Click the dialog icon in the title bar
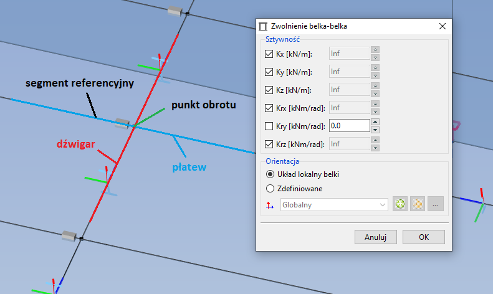The image size is (493, 294). point(263,26)
